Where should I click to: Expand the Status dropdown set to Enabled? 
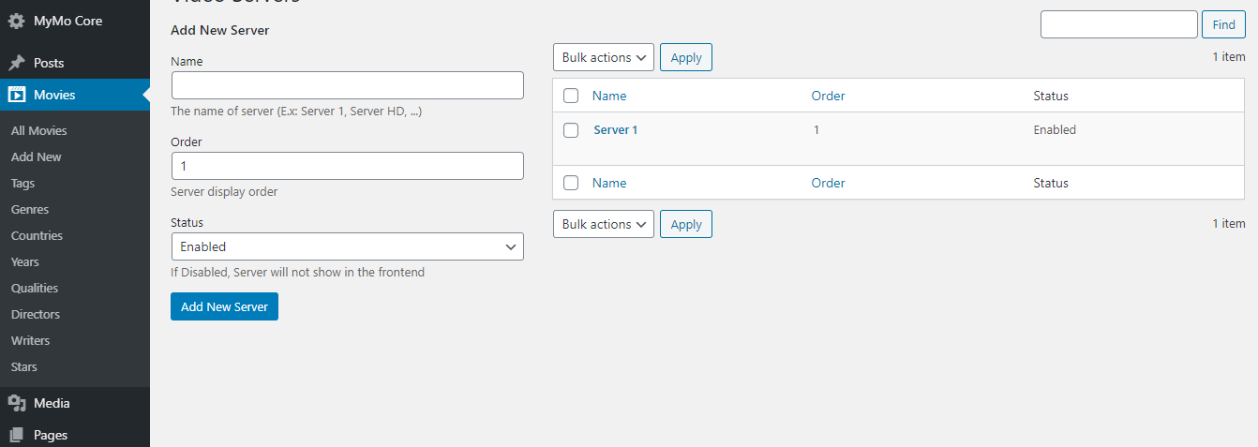pyautogui.click(x=347, y=246)
